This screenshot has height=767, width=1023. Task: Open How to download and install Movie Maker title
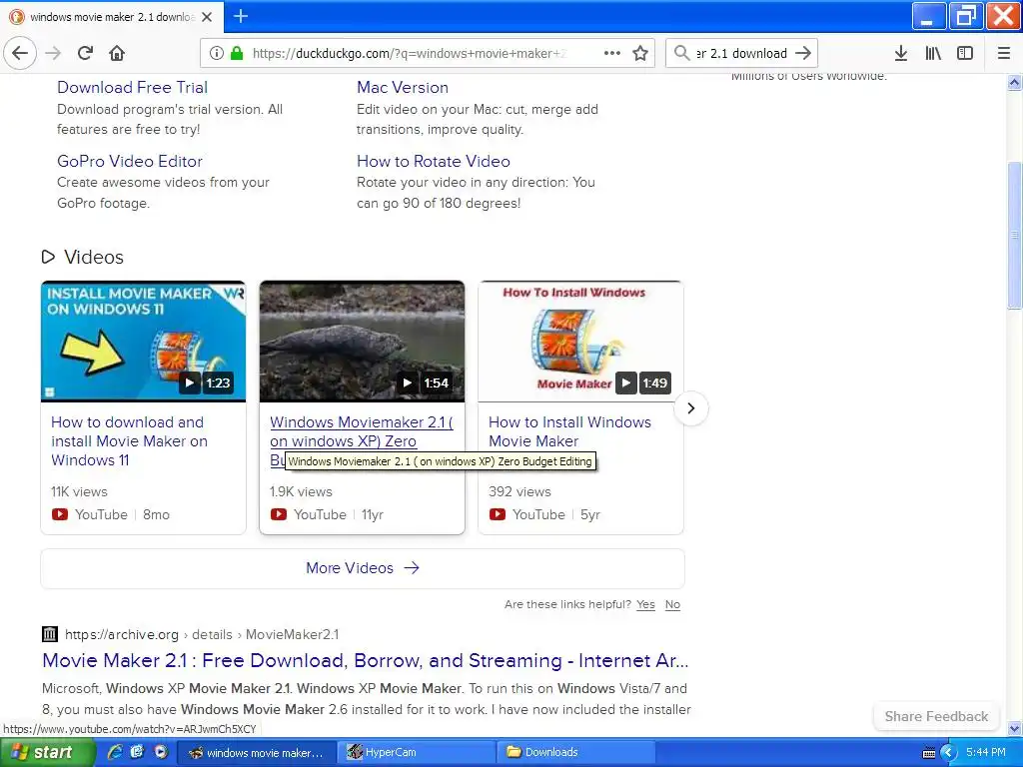pyautogui.click(x=129, y=440)
